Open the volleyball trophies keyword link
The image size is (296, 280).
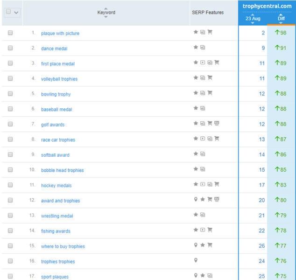59,79
